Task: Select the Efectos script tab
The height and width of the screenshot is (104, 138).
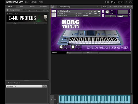Action: click(x=74, y=53)
